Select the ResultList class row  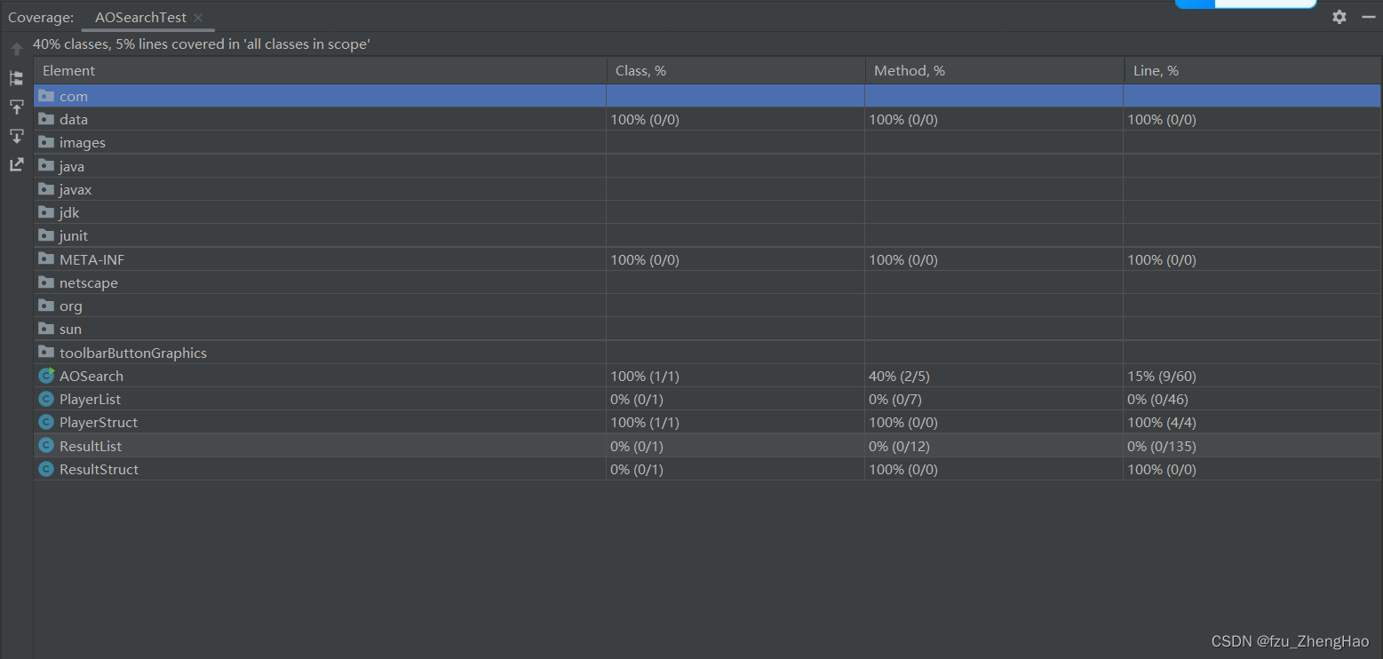(x=707, y=446)
